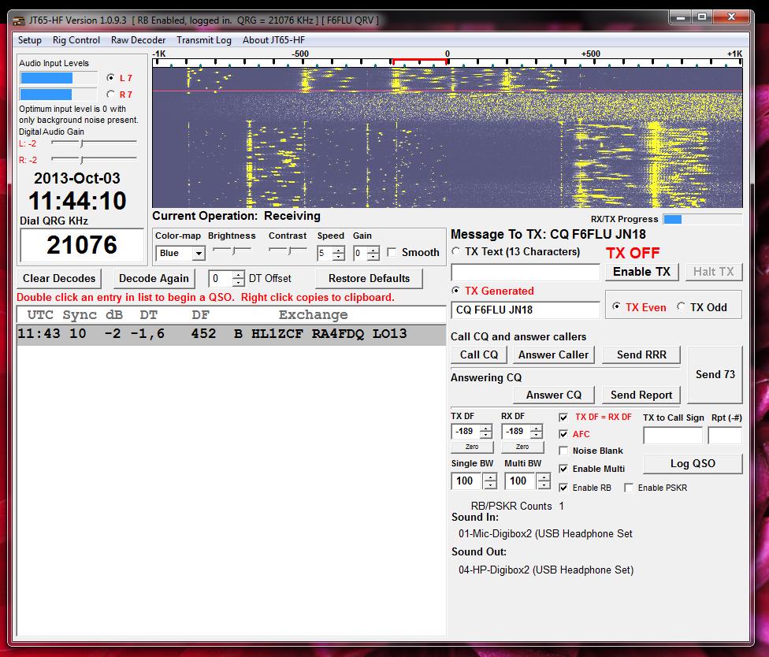
Task: Open the Color-map dropdown set to Blue
Action: click(180, 253)
